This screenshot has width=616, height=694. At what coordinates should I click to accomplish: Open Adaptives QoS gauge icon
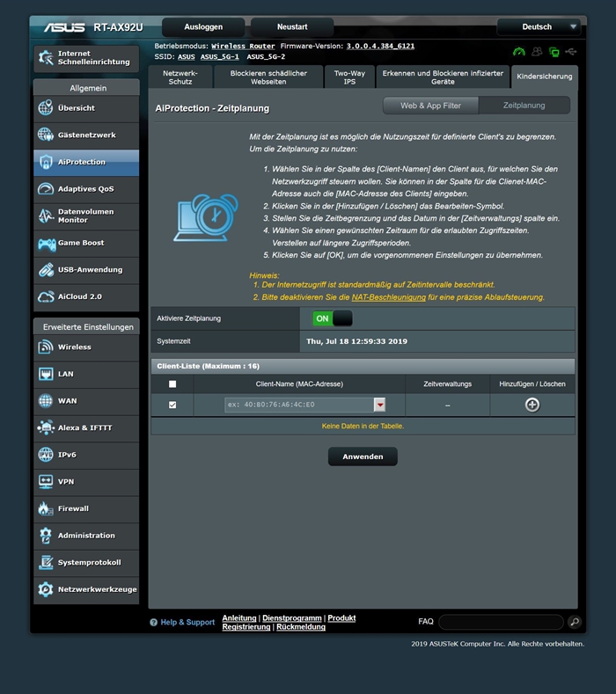(x=45, y=188)
